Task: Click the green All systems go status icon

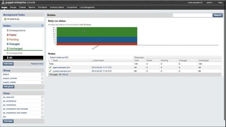Action: coord(5,19)
